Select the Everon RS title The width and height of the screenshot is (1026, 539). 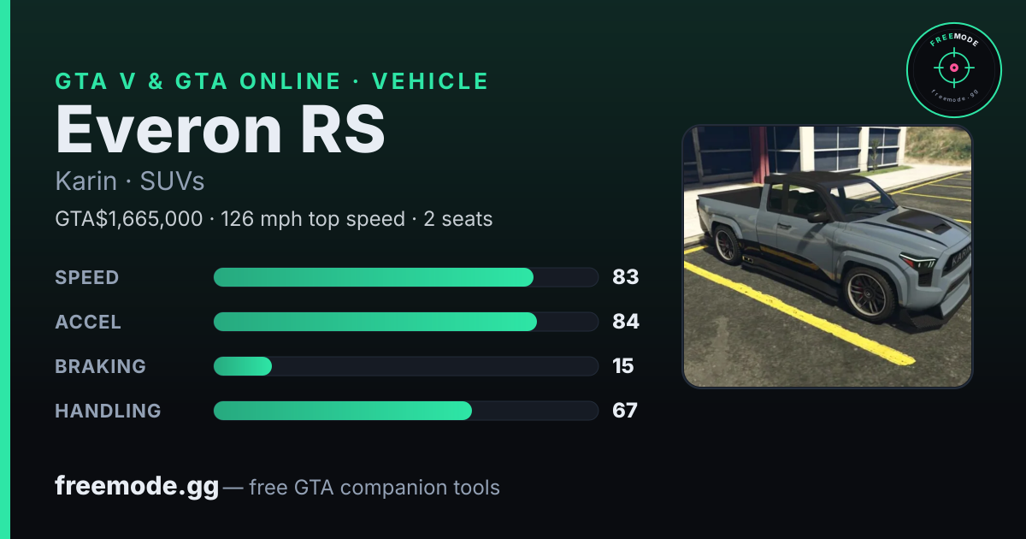tap(221, 128)
